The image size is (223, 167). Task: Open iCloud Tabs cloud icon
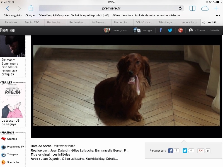click(x=205, y=8)
